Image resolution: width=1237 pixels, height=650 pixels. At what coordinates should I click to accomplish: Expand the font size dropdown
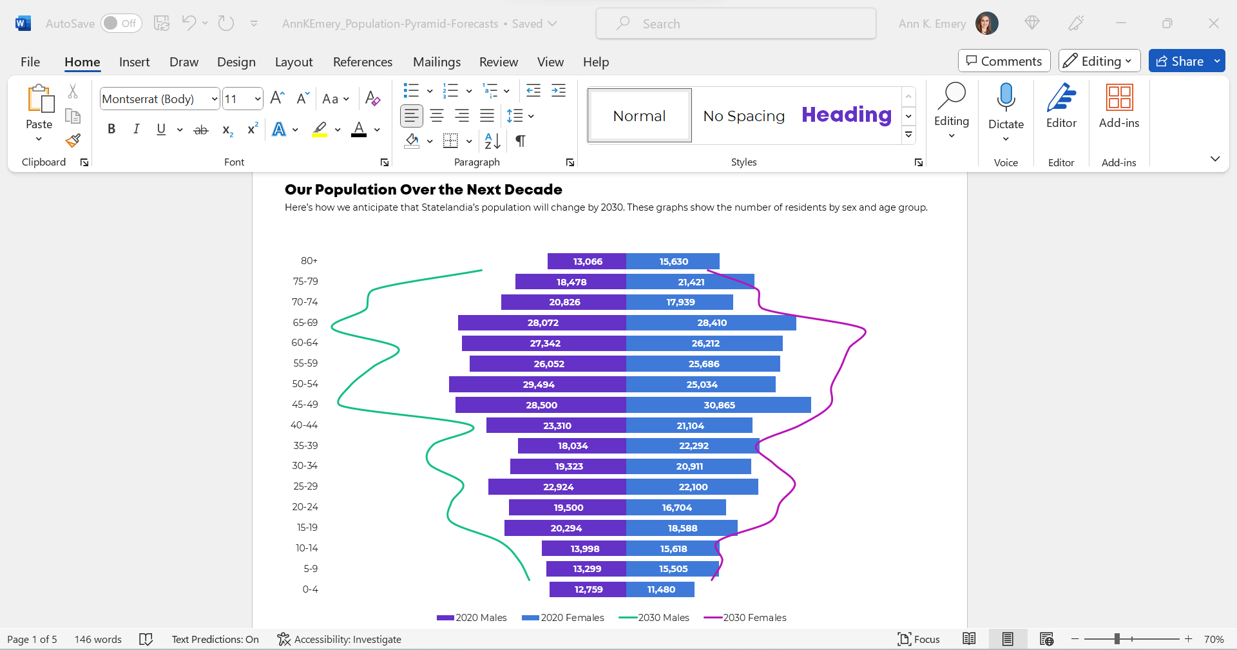258,99
